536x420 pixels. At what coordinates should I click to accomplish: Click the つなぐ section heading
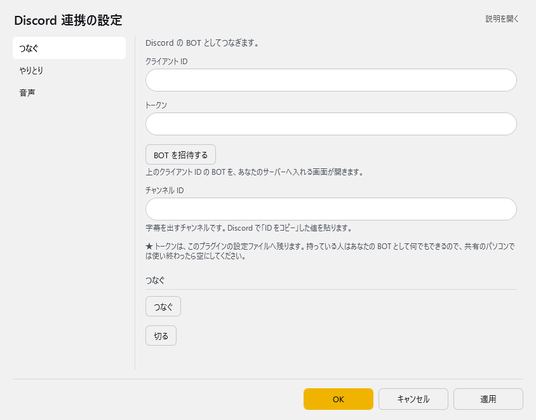click(155, 280)
